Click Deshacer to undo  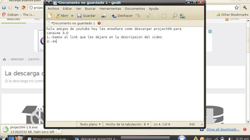[122, 16]
